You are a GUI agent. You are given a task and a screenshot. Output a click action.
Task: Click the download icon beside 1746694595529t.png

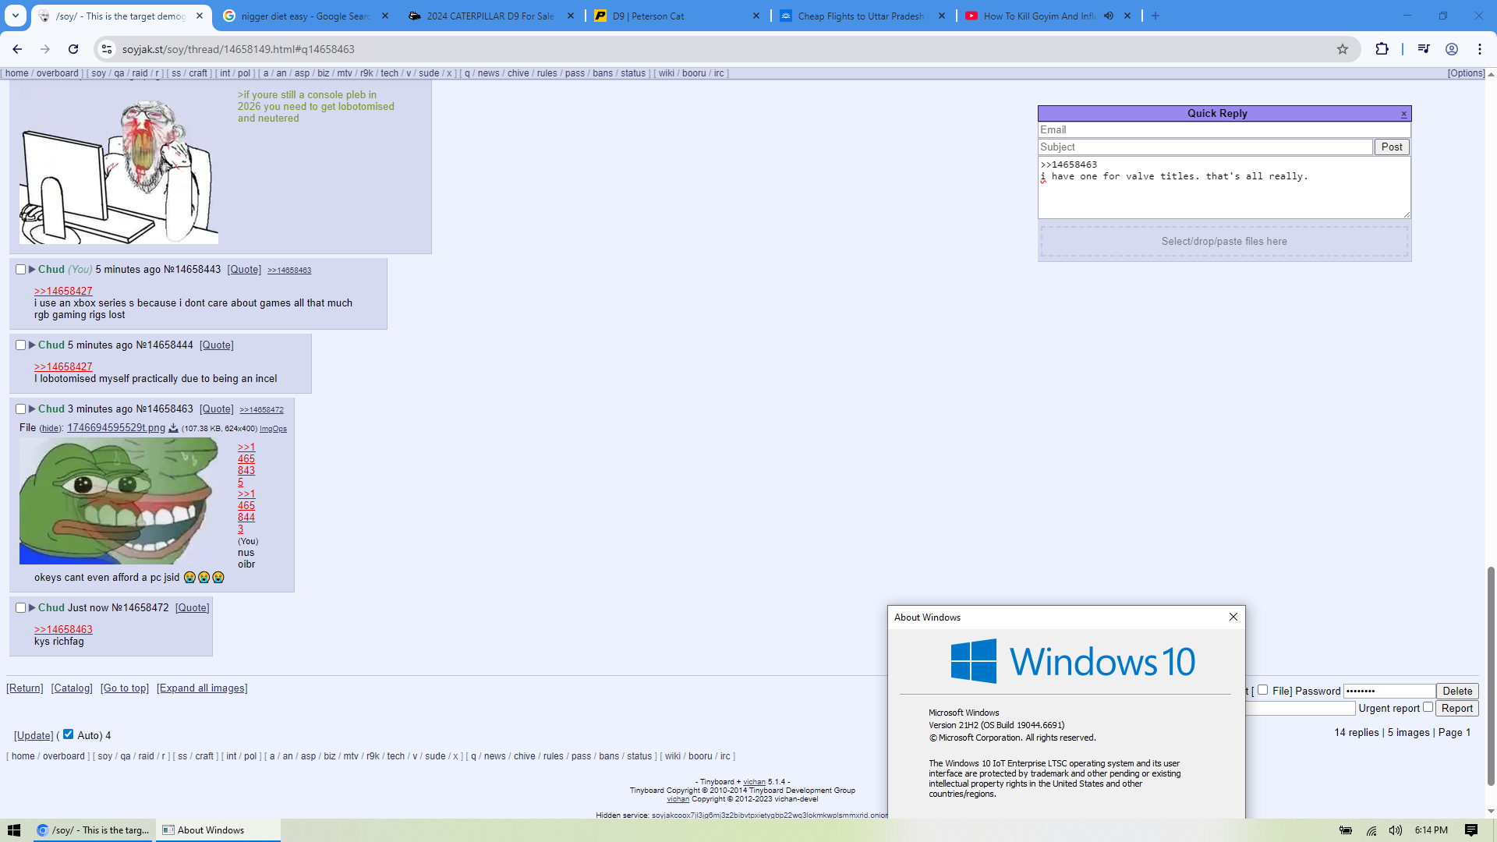(174, 428)
